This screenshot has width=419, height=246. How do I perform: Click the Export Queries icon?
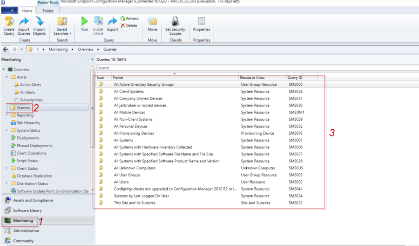coord(24,26)
